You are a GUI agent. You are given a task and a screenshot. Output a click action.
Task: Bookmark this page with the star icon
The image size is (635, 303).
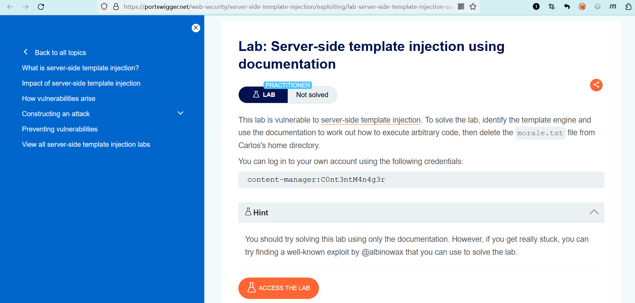[x=473, y=6]
